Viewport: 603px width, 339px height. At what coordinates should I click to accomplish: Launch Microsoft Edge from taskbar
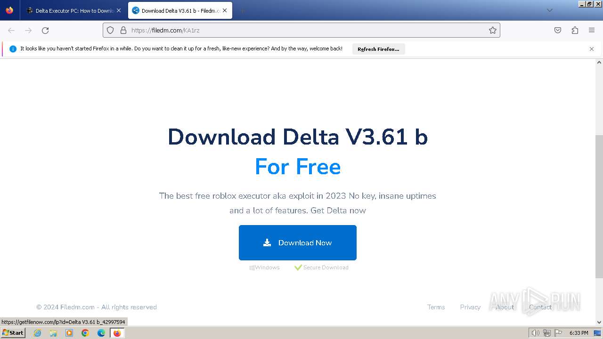tap(101, 333)
